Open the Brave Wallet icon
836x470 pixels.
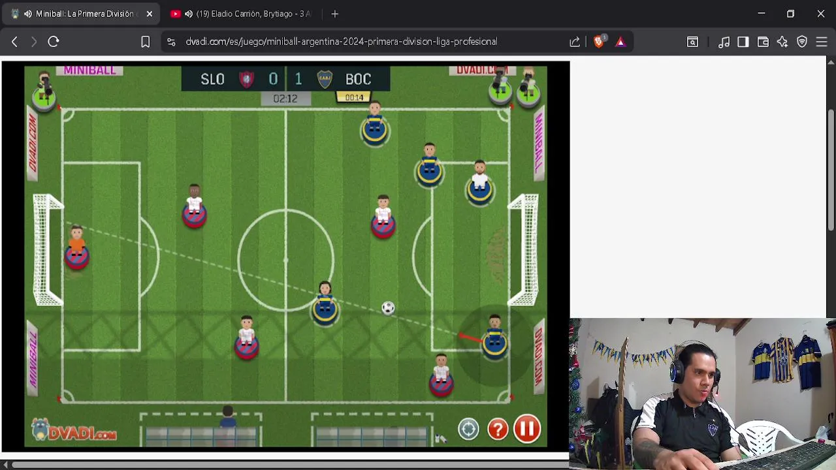[x=763, y=42]
